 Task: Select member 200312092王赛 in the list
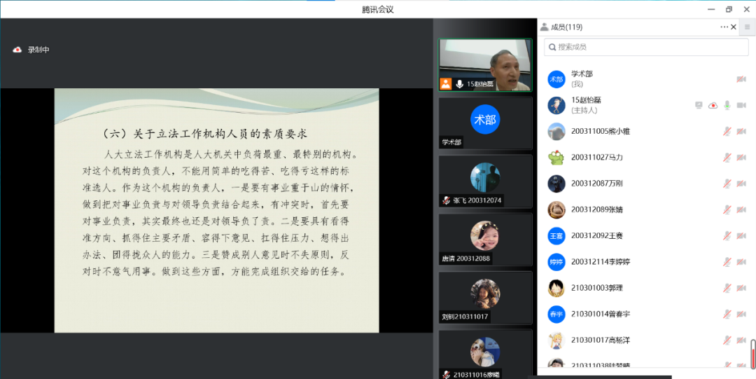click(596, 235)
